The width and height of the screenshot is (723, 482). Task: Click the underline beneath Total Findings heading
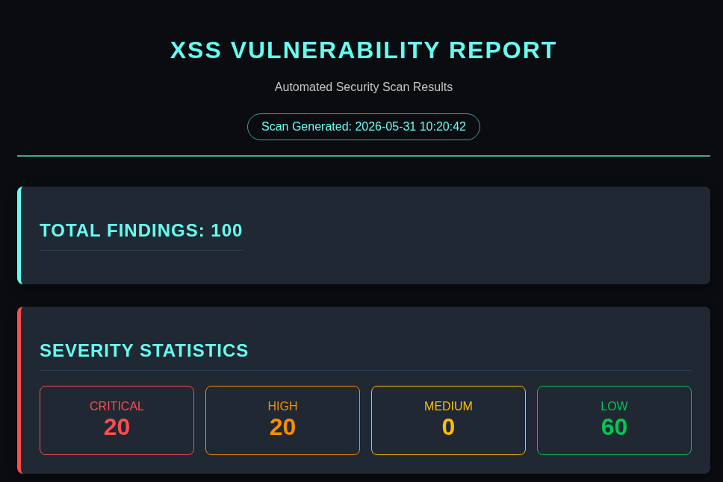(140, 250)
